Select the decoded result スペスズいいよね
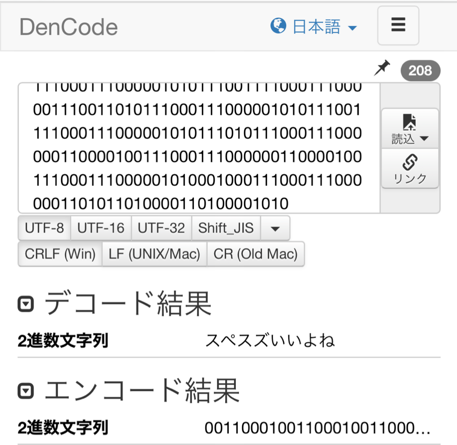This screenshot has width=457, height=445. point(270,340)
